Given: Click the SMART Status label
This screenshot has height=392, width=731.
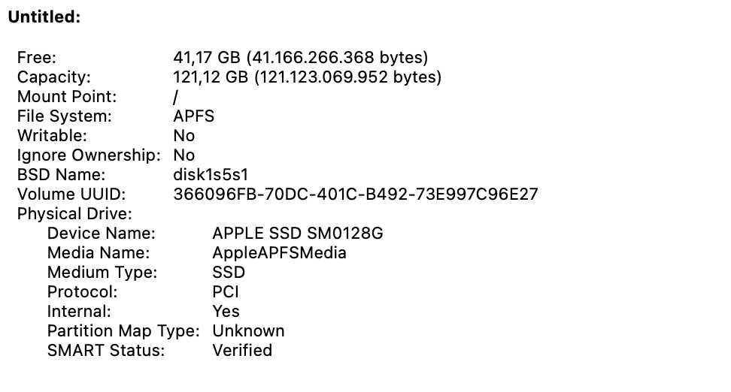Looking at the screenshot, I should pyautogui.click(x=105, y=350).
